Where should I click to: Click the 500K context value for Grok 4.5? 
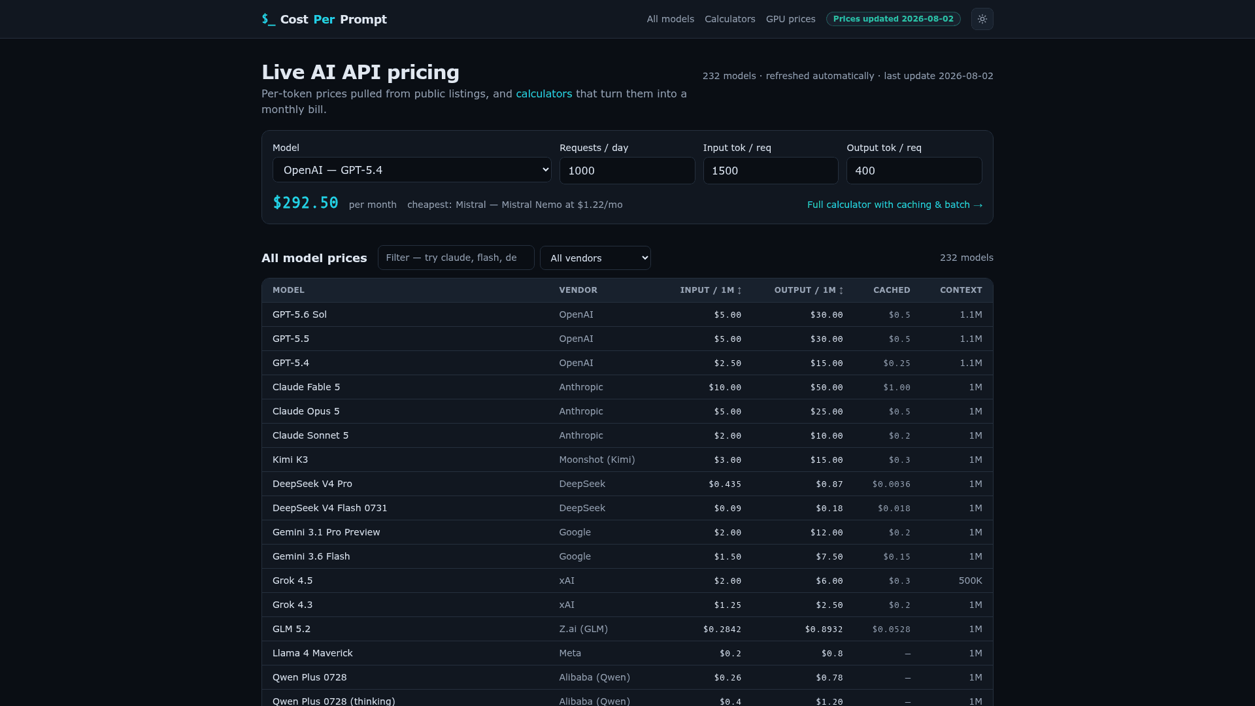[971, 580]
